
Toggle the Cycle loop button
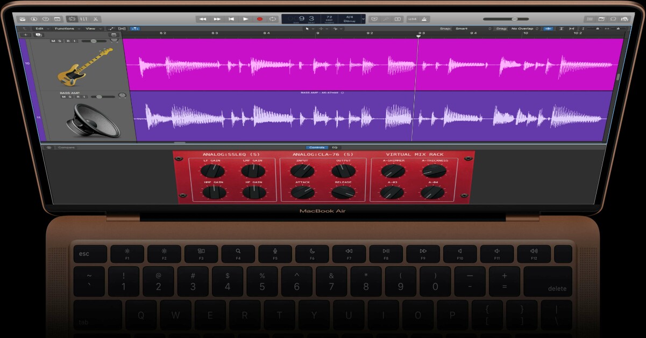coord(273,19)
